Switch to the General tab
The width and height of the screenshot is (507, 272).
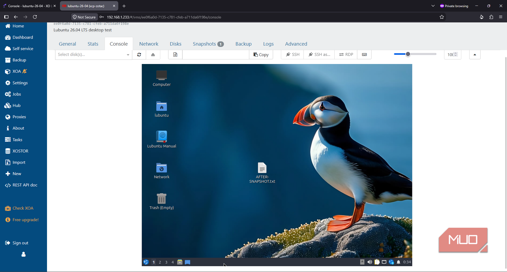pyautogui.click(x=67, y=44)
